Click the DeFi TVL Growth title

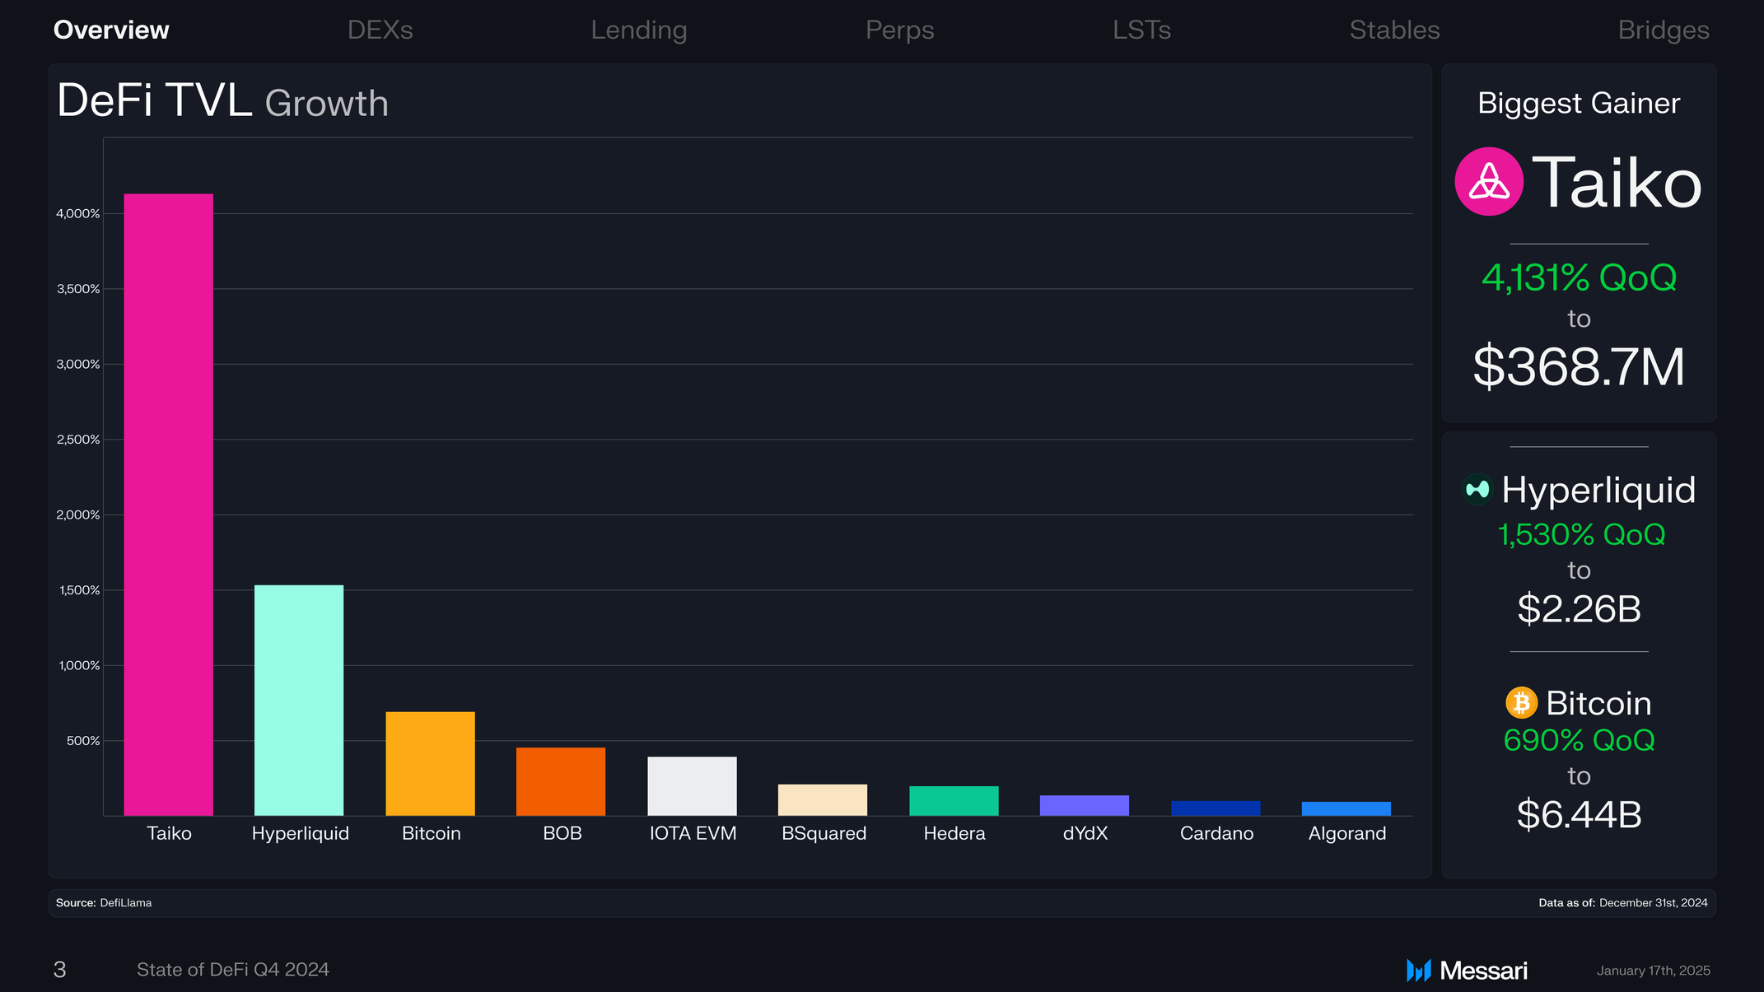[222, 101]
